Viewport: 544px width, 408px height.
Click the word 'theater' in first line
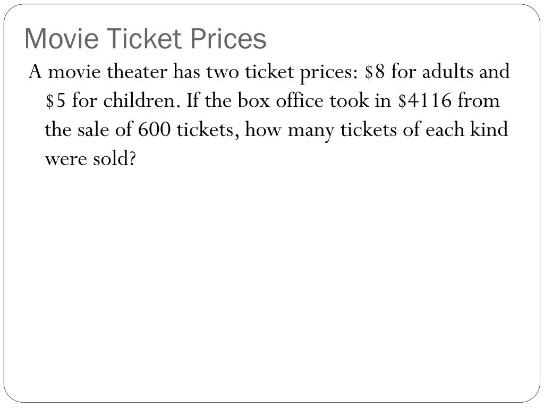pos(137,72)
